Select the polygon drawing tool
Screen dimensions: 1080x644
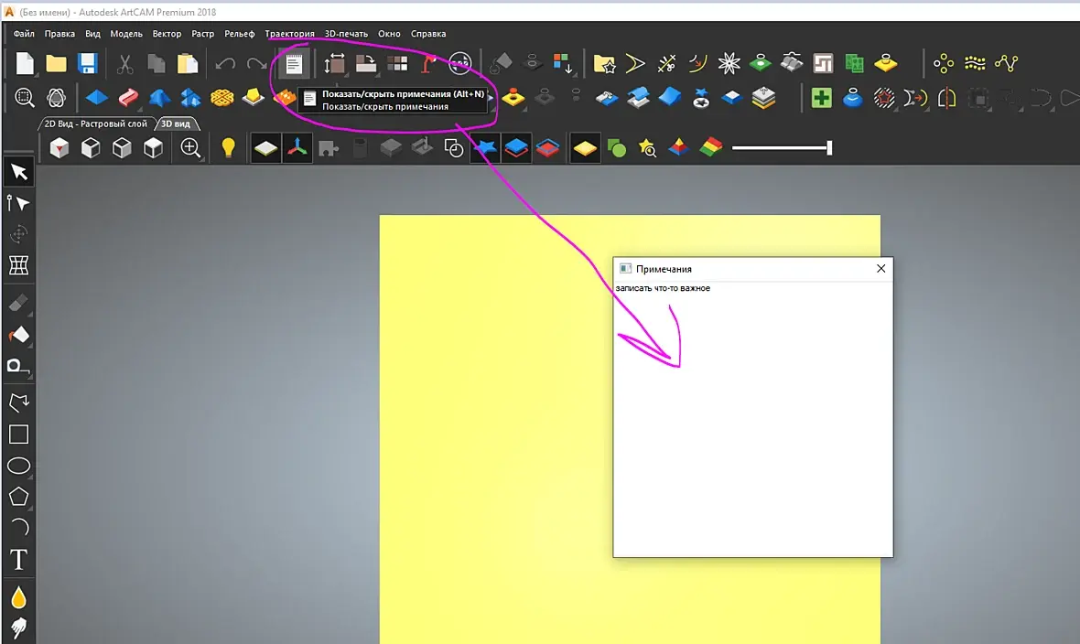[x=18, y=497]
